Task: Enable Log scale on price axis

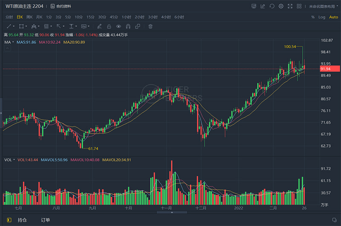Action: click(321, 17)
